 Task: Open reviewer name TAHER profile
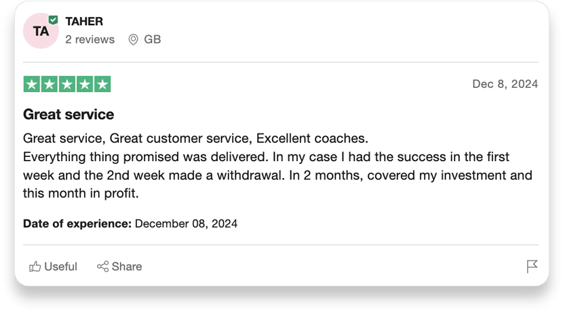point(84,22)
